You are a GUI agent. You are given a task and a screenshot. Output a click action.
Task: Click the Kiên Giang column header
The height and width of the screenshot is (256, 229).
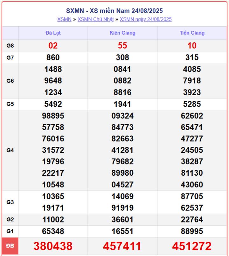(122, 33)
